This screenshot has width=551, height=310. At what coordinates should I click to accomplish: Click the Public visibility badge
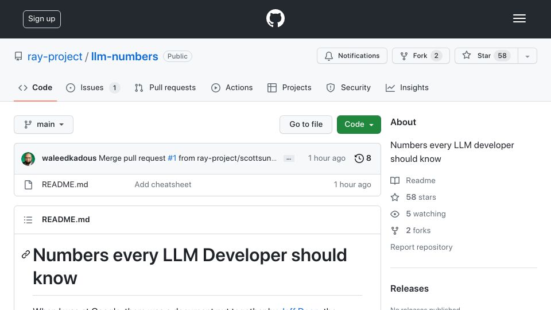coord(177,56)
